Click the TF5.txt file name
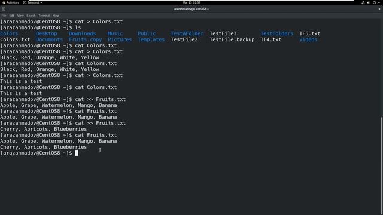Screen dimensions: 383x215 [x=310, y=33]
